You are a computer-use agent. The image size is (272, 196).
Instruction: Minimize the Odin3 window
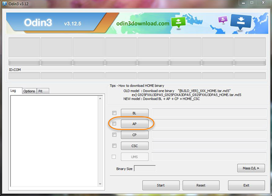(243, 3)
